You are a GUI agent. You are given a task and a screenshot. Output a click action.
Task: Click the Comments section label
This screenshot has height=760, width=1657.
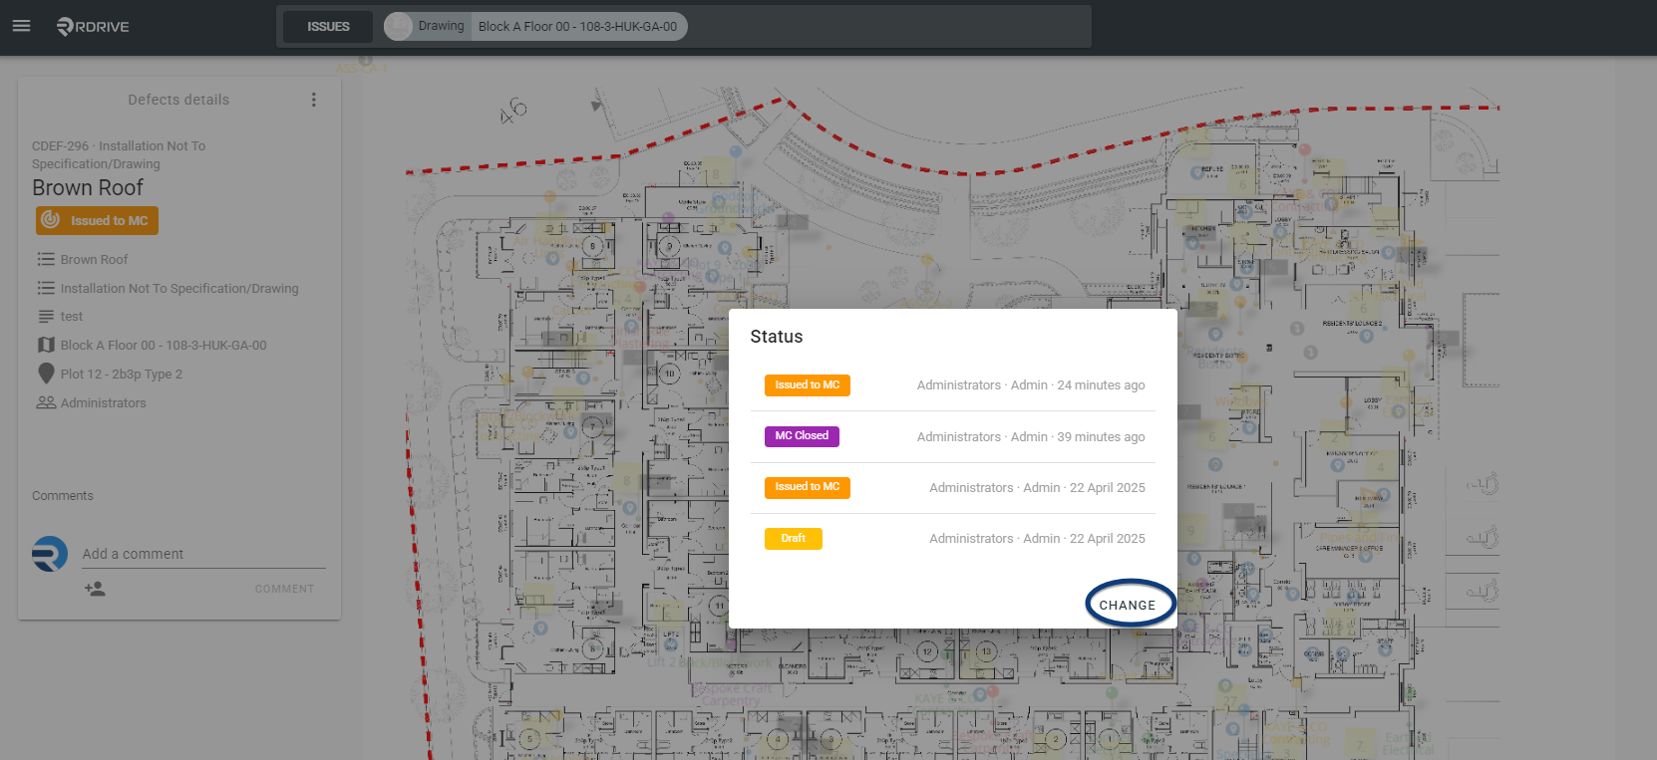pyautogui.click(x=63, y=496)
